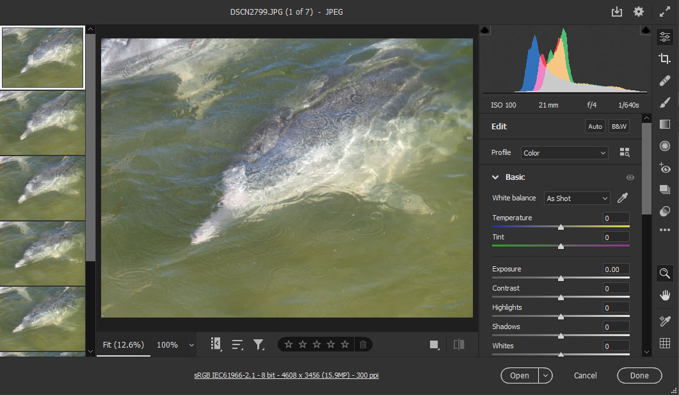Screen dimensions: 679x395
Task: Select the Radial filter tool
Action: 664,146
